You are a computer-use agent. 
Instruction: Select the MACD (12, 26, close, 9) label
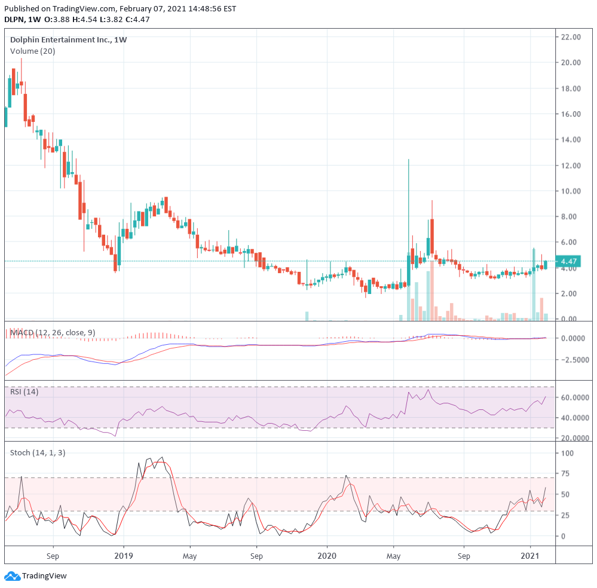click(x=53, y=332)
